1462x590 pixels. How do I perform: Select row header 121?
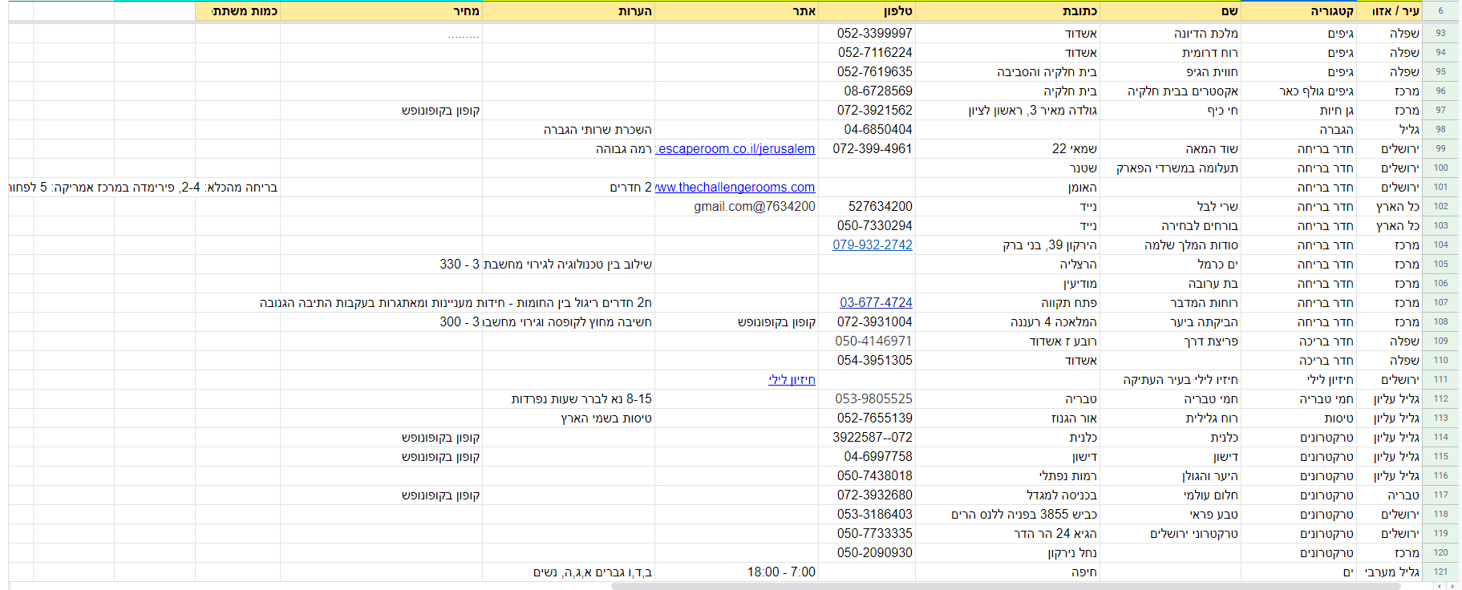[1441, 572]
